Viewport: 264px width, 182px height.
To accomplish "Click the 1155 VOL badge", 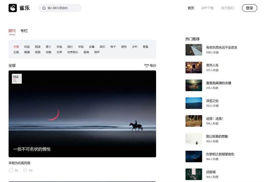I will point(17,79).
